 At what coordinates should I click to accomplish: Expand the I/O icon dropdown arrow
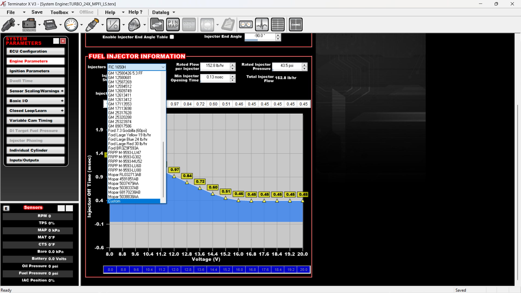tap(123, 25)
